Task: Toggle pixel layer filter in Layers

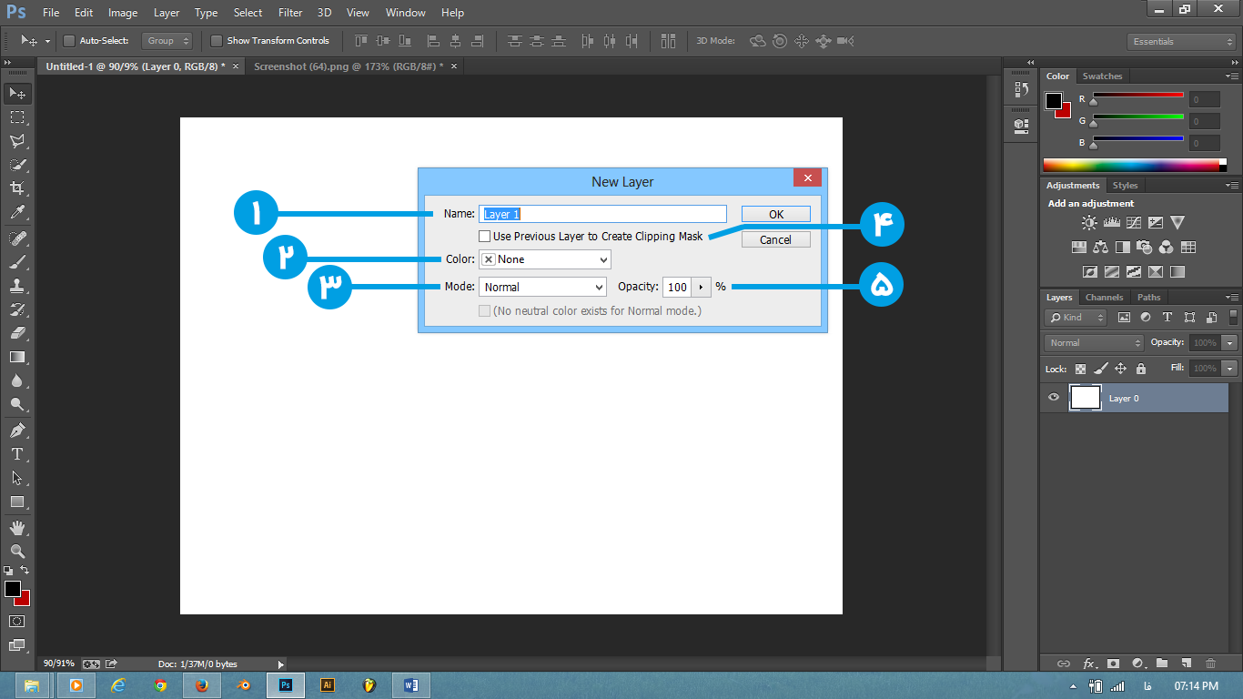Action: point(1124,318)
